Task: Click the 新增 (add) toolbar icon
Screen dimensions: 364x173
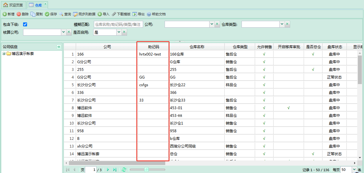Action: [5, 14]
